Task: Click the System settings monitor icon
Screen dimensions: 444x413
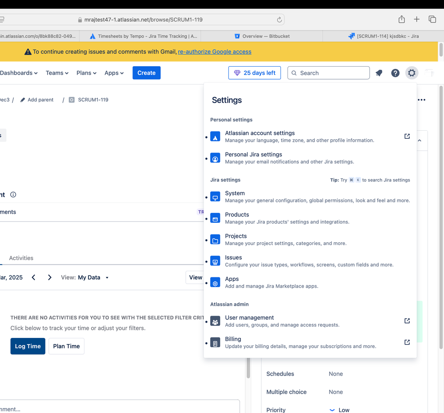Action: coord(215,196)
